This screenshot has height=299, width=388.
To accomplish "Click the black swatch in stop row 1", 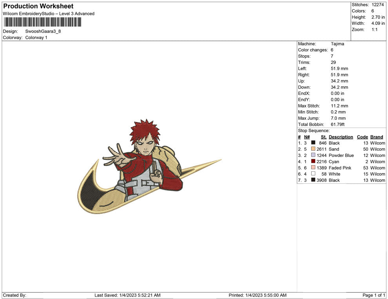I will click(313, 143).
